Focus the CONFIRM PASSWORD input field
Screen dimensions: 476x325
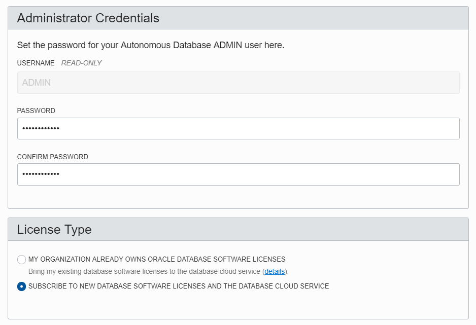[x=239, y=174]
